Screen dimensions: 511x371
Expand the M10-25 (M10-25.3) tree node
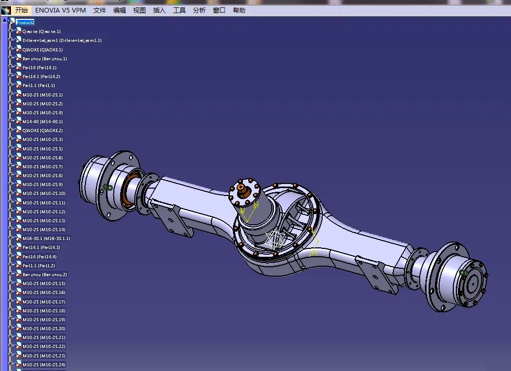tap(10, 138)
